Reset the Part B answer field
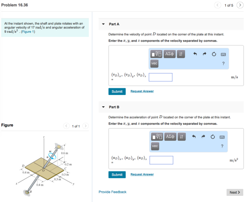Image resolution: width=245 pixels, height=202 pixels. (213, 137)
